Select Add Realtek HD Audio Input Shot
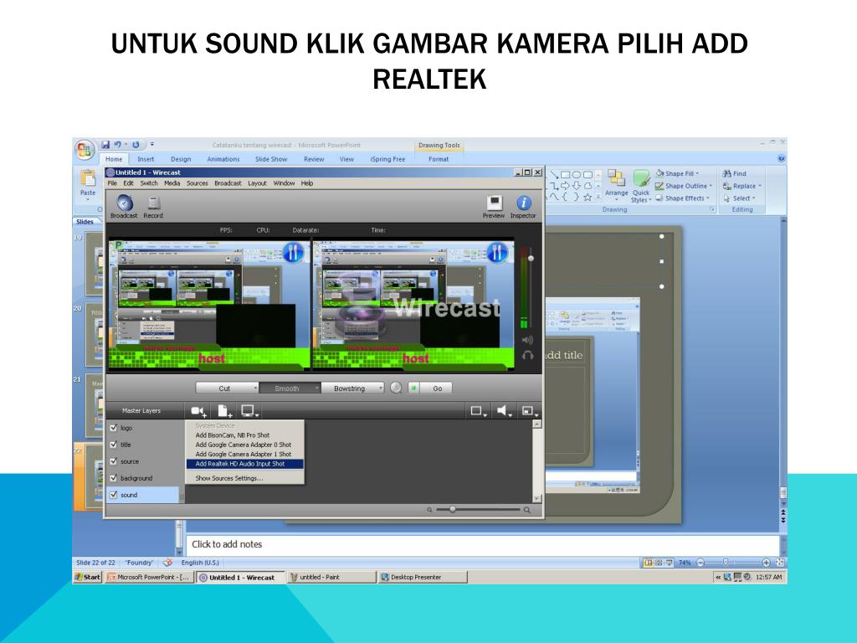Screen dimensions: 857x643 245,464
